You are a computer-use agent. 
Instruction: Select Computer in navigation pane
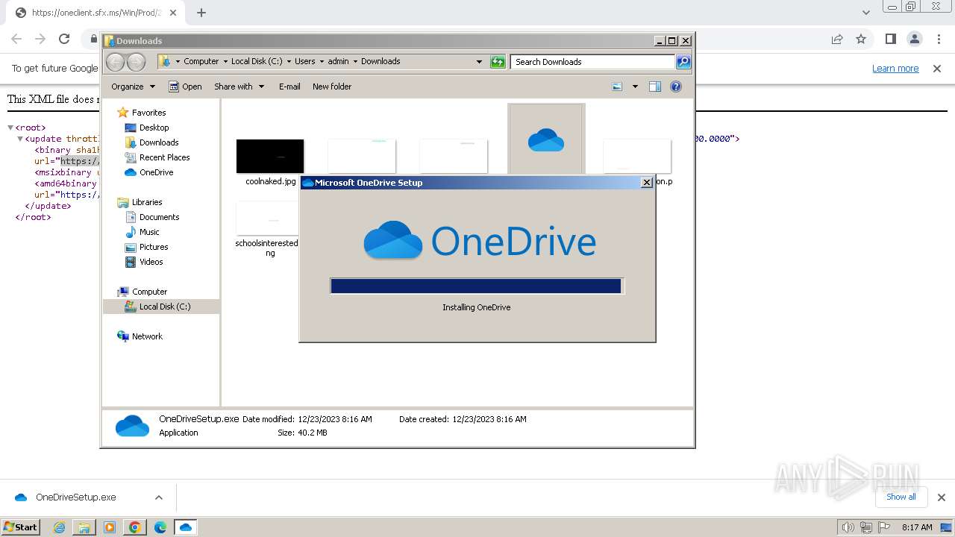pyautogui.click(x=143, y=292)
